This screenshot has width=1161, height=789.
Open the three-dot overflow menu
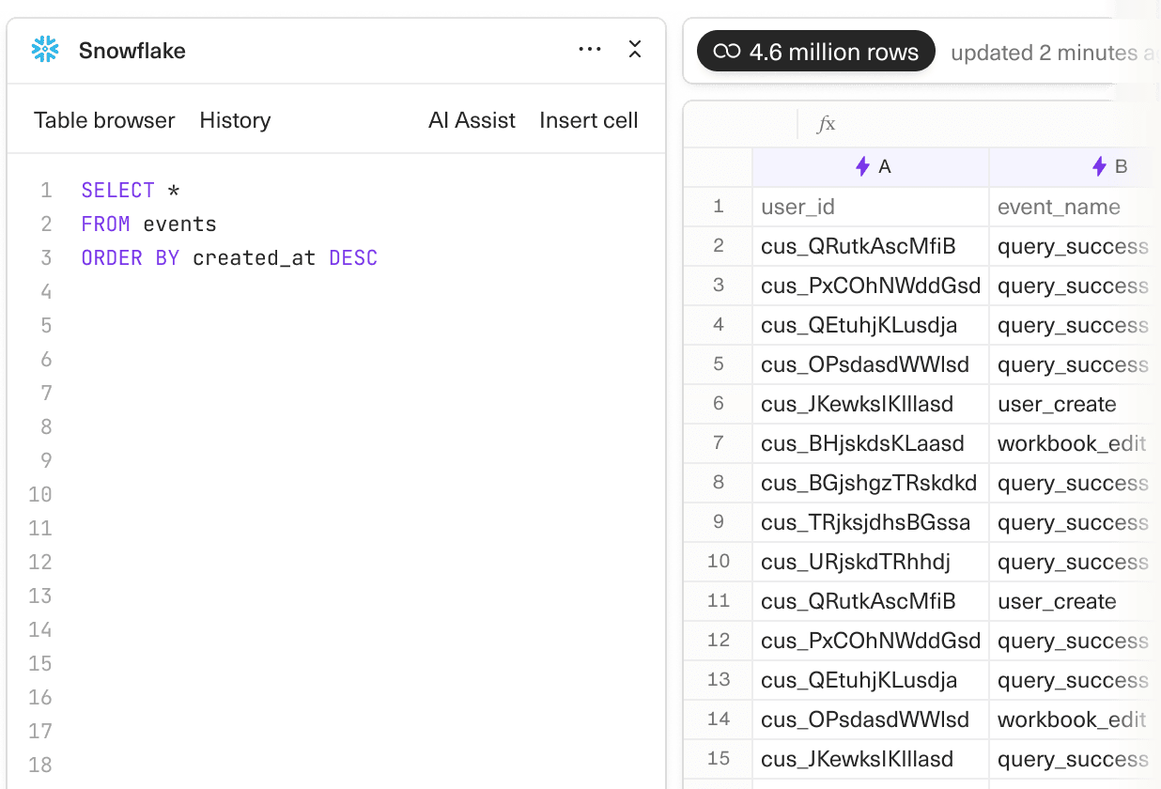[x=589, y=51]
